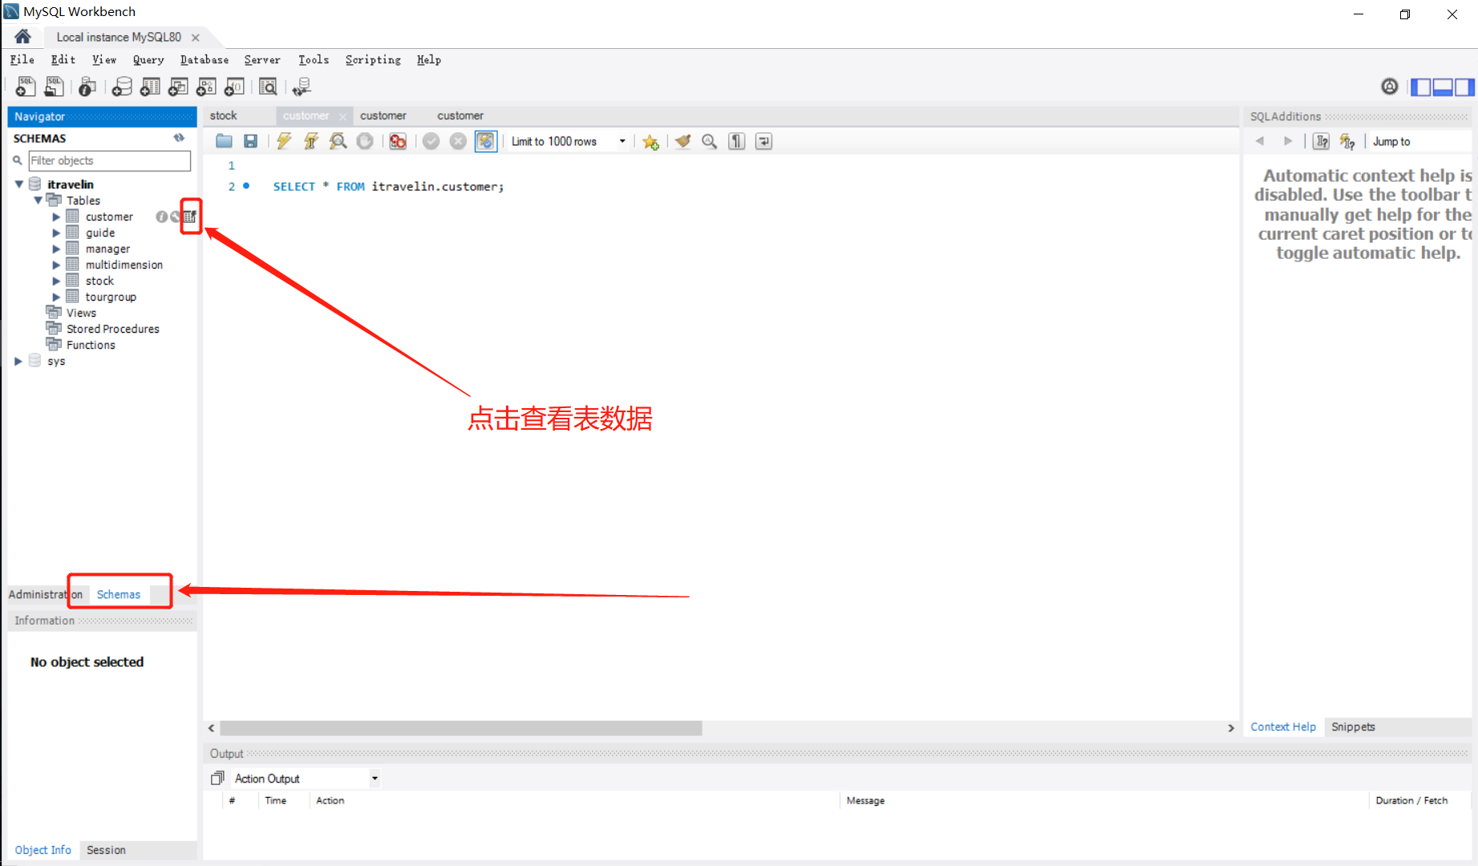This screenshot has height=866, width=1478.
Task: Beautify the SQL with broom icon
Action: coord(682,141)
